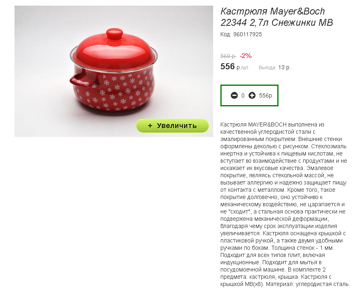
Task: Click the description's first line Кастрюля MAYER&BOCH выполнена
Action: pyautogui.click(x=272, y=124)
